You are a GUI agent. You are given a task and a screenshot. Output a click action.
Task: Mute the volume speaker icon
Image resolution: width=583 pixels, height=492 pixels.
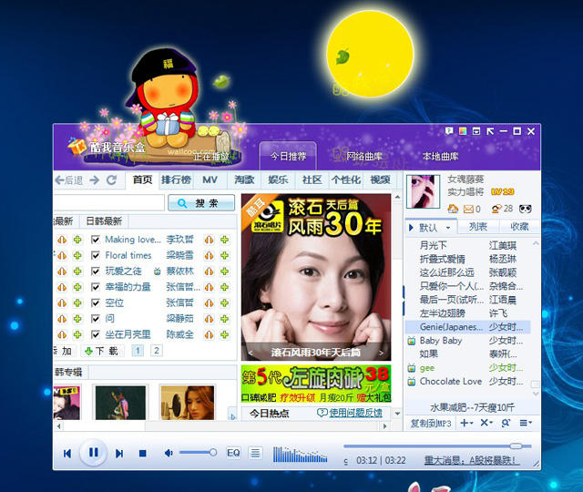pos(169,453)
